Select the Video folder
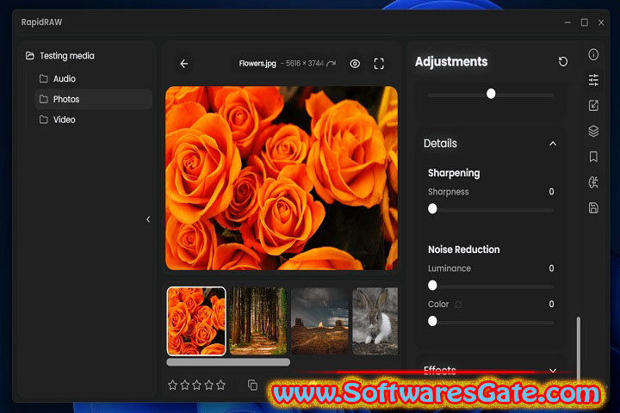Screen dimensions: 620x413 pyautogui.click(x=94, y=120)
